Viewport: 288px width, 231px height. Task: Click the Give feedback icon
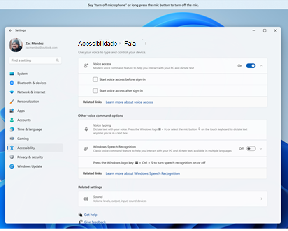(x=80, y=222)
